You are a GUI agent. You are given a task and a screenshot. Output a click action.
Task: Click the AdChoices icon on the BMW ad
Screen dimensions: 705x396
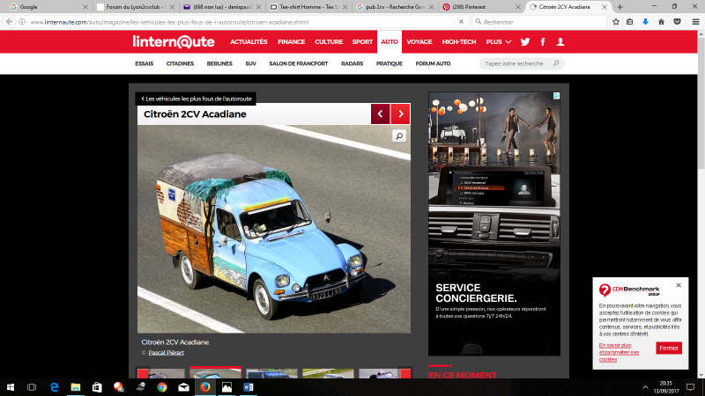(x=556, y=96)
